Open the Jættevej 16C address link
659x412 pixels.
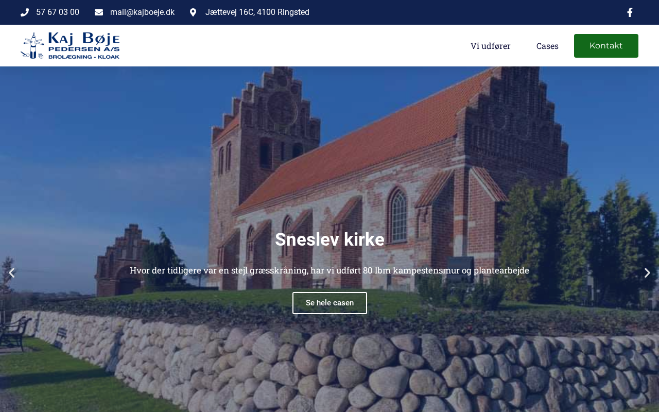[257, 12]
